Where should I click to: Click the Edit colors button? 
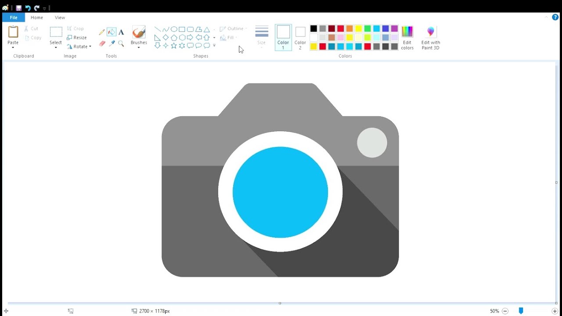coord(407,38)
